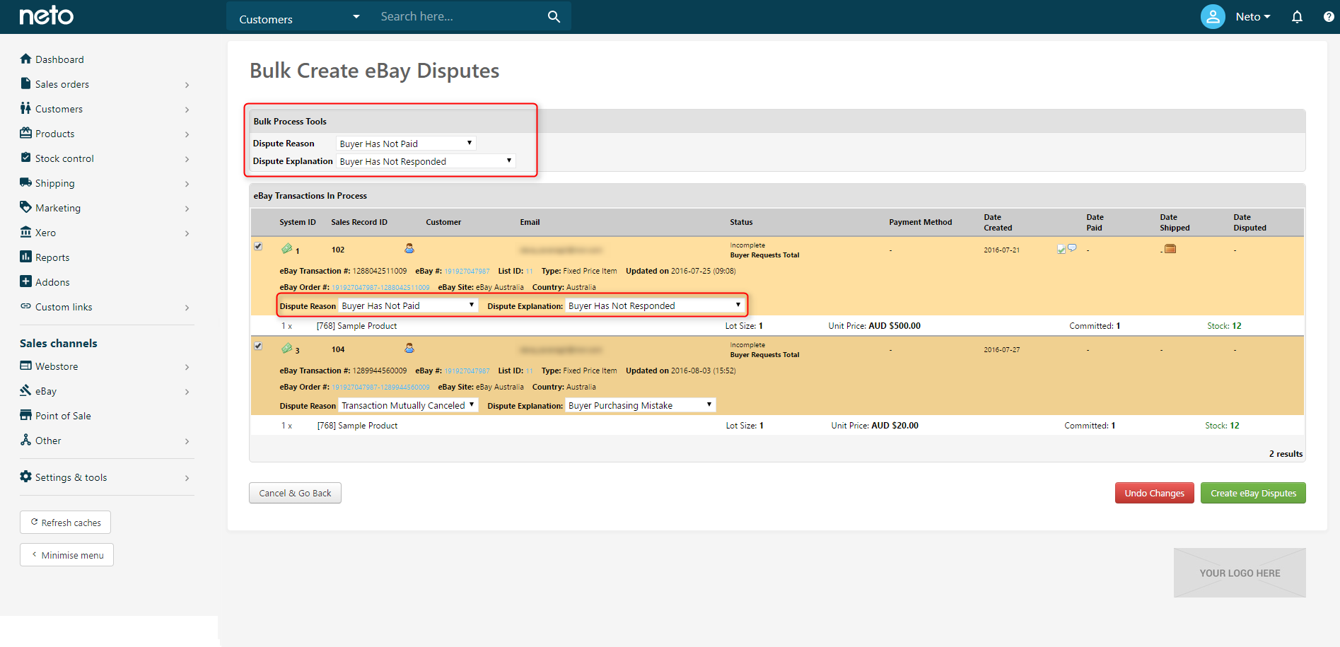The image size is (1340, 647).
Task: Click the Unit Price AUD $20.00 text
Action: (x=875, y=426)
